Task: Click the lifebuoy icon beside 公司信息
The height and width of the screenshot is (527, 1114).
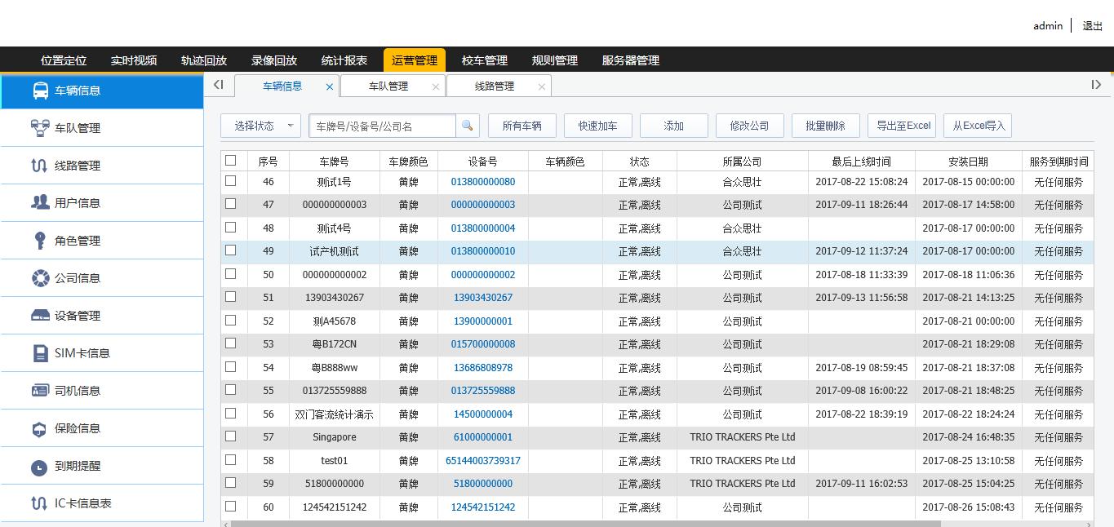Action: (x=40, y=278)
